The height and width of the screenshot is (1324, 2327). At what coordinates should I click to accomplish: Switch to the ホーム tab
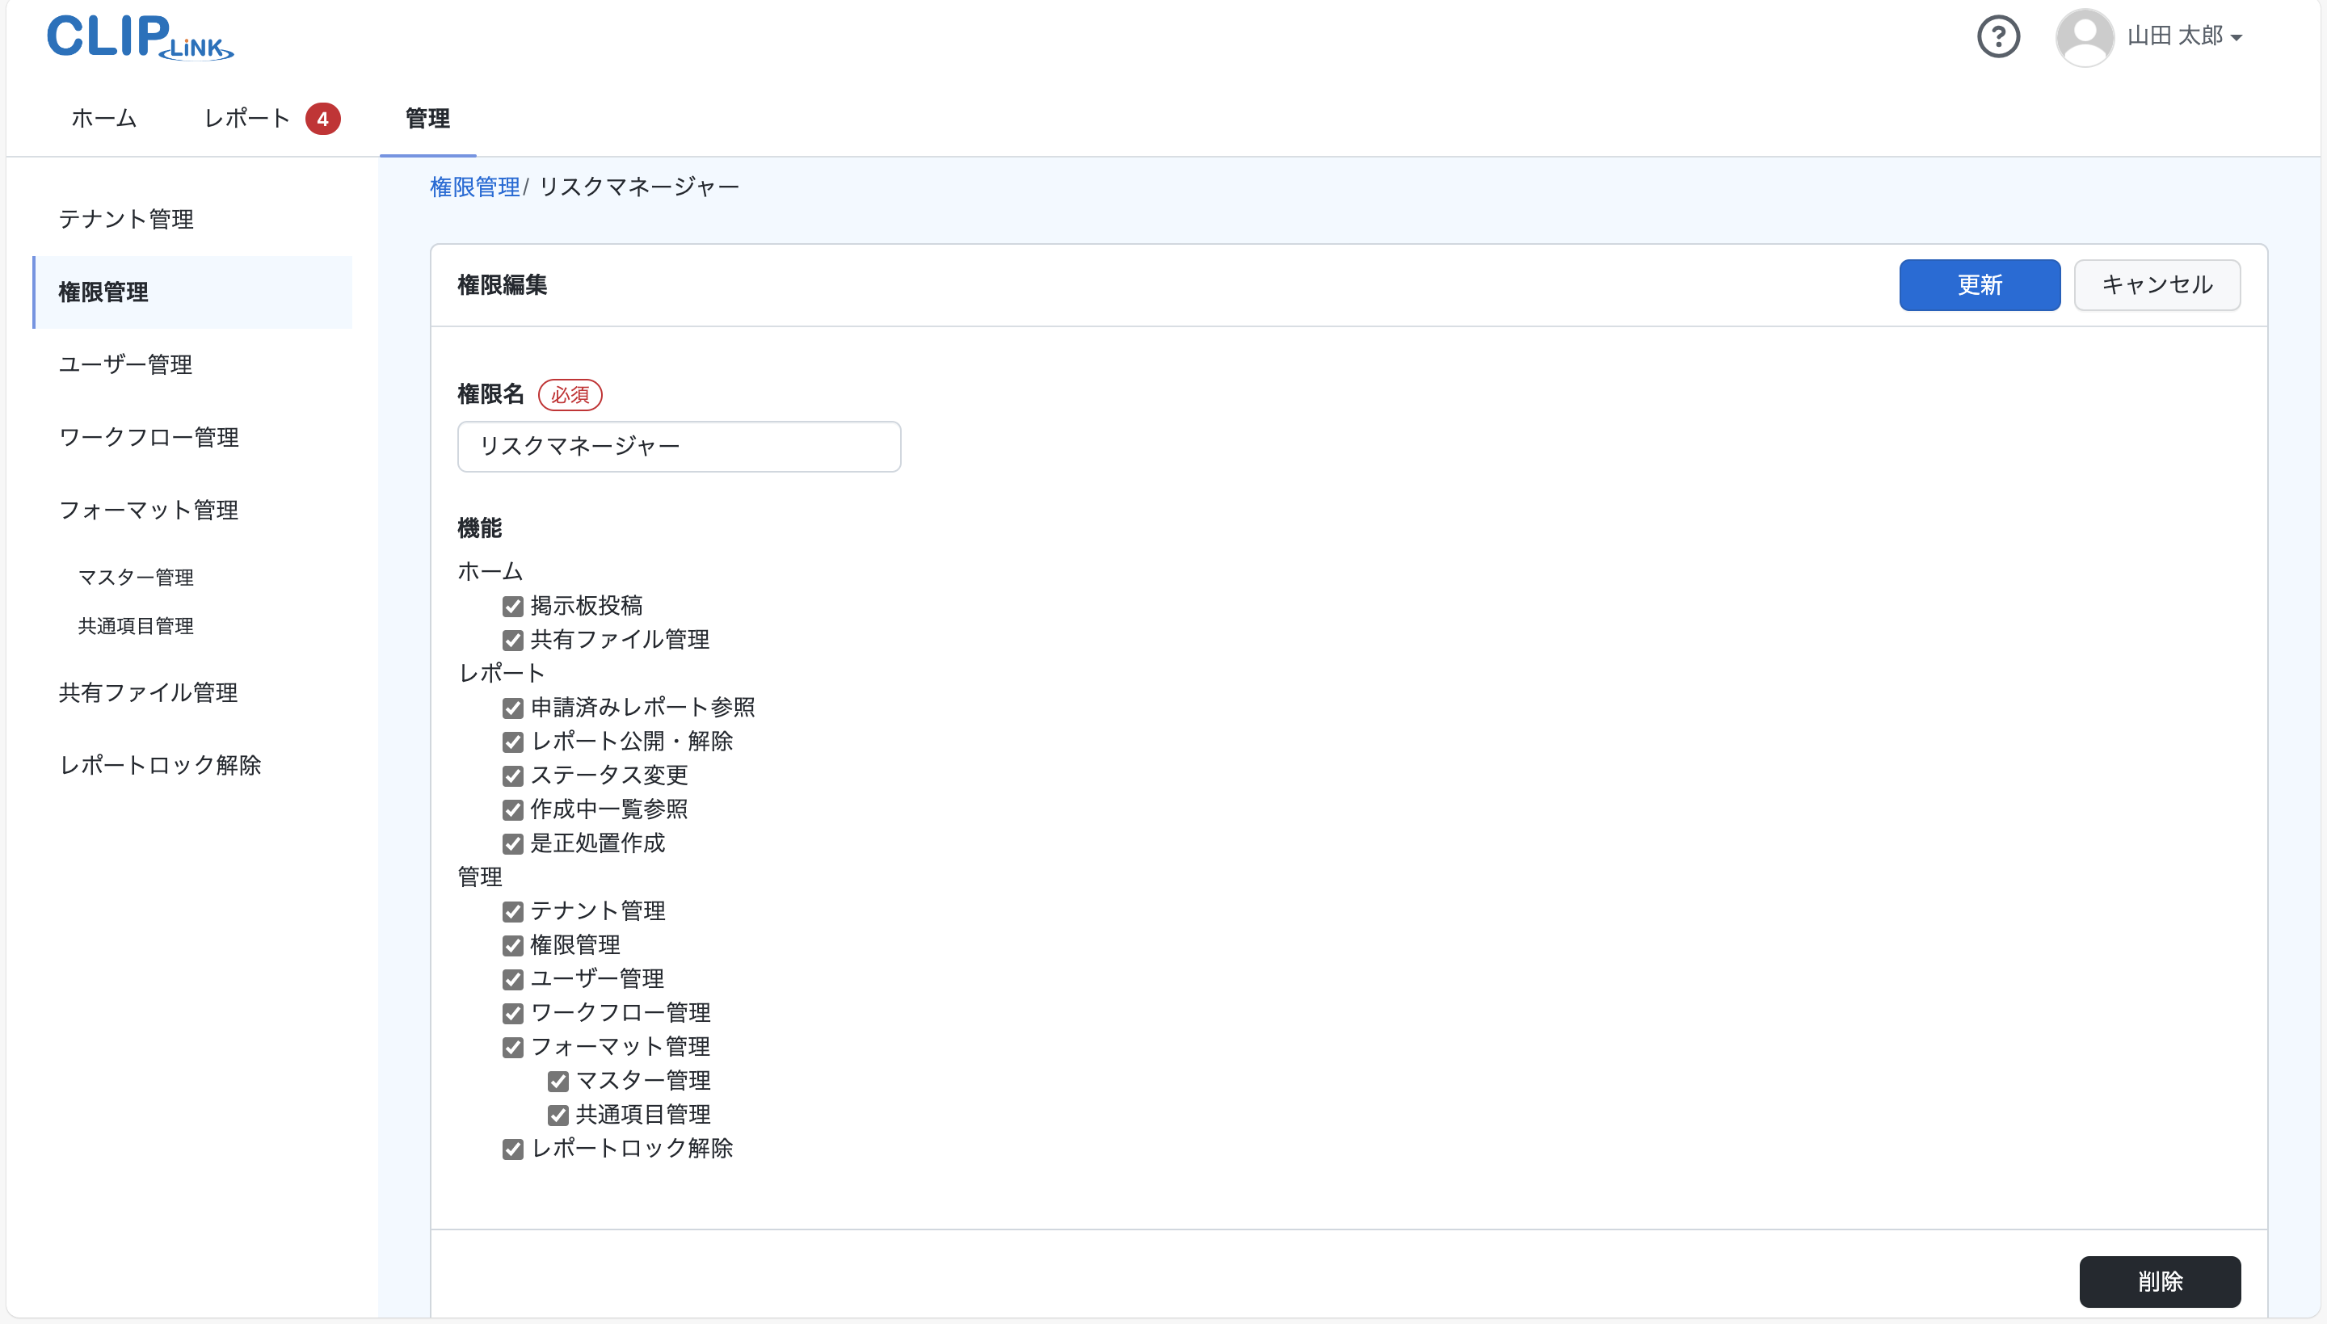103,118
